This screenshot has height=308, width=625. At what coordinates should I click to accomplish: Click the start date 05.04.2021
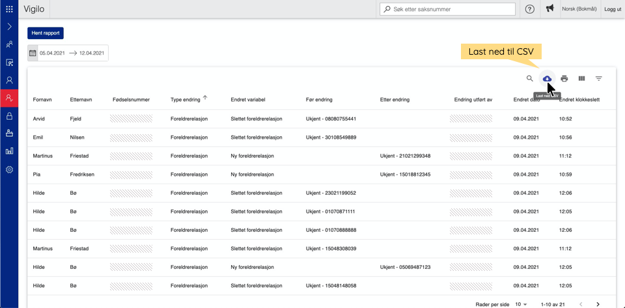(52, 53)
